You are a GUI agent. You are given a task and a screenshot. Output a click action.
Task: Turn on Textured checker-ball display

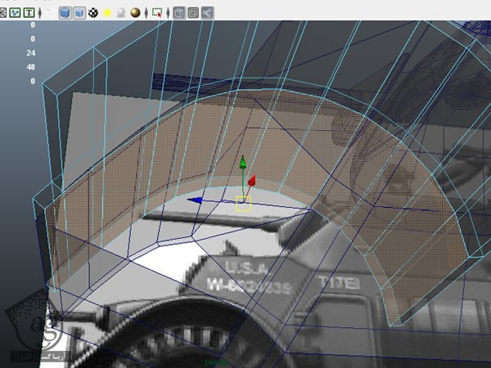click(x=94, y=12)
